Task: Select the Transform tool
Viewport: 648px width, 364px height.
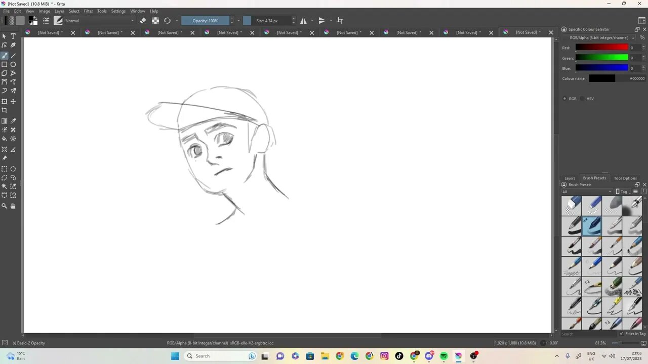Action: pyautogui.click(x=5, y=102)
